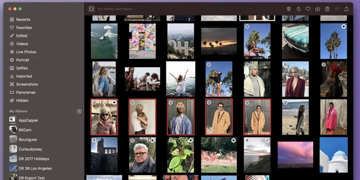Add new album with plus button
Image resolution: width=360 pixels, height=180 pixels.
click(x=79, y=111)
